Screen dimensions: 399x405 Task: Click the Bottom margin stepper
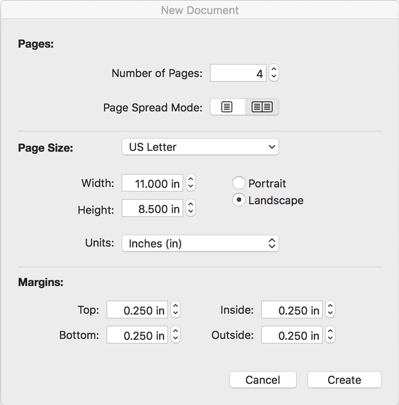(x=175, y=335)
